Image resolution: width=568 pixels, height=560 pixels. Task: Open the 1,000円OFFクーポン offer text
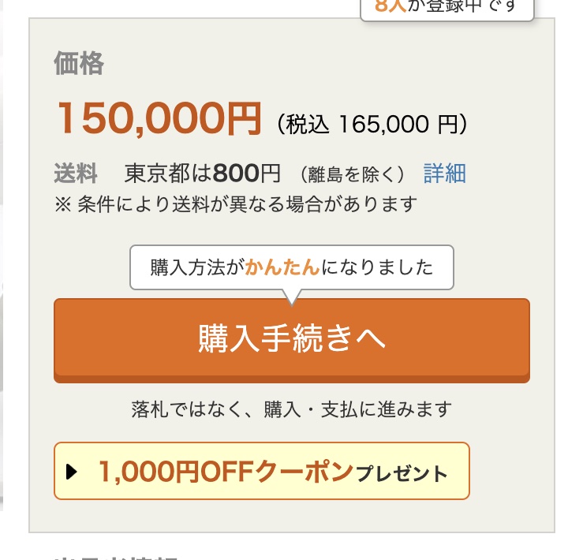click(225, 472)
